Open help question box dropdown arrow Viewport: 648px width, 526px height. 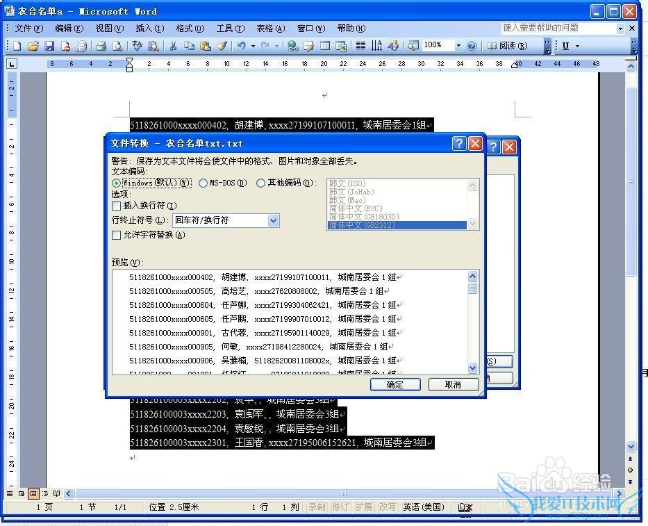(620, 28)
